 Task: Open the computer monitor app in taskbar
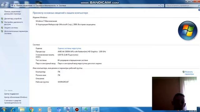pyautogui.click(x=67, y=110)
